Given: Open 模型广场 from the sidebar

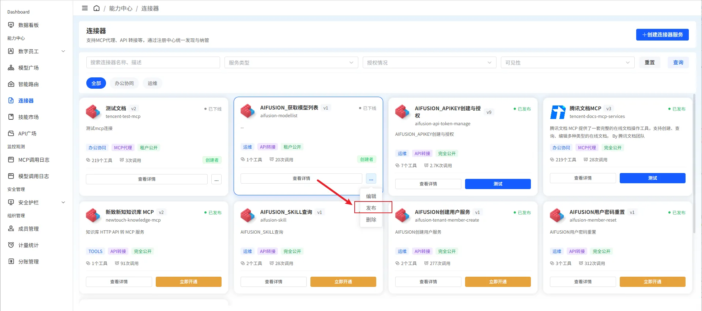Looking at the screenshot, I should (x=29, y=68).
